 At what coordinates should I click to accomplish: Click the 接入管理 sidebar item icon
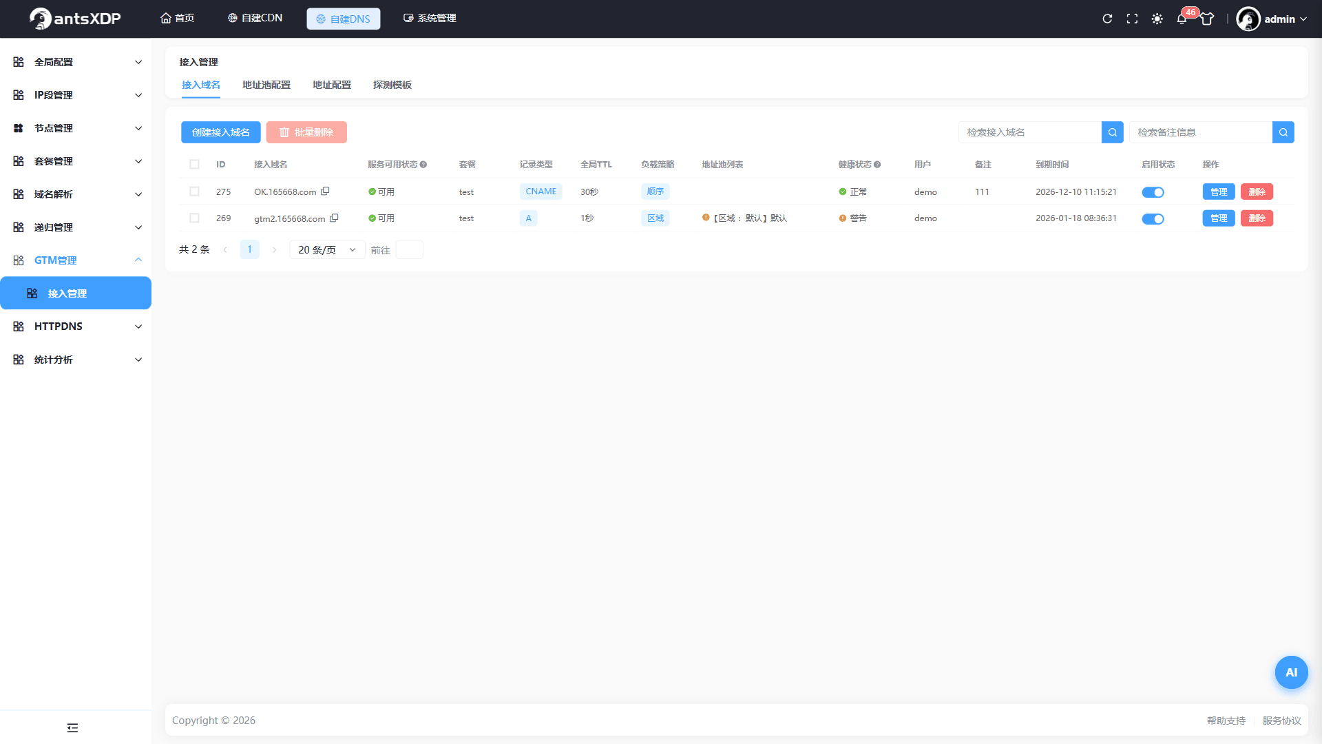[32, 293]
